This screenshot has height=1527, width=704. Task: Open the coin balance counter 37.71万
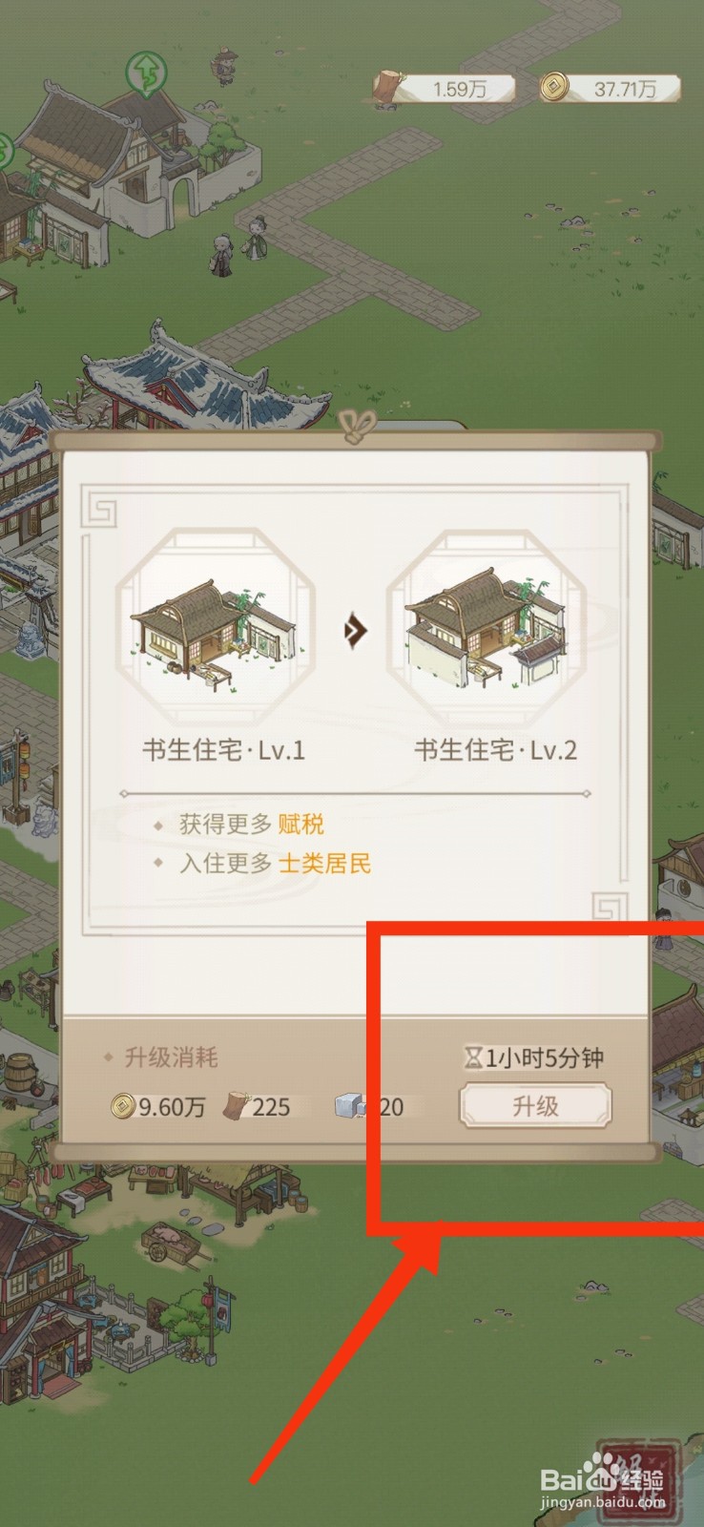[x=611, y=89]
